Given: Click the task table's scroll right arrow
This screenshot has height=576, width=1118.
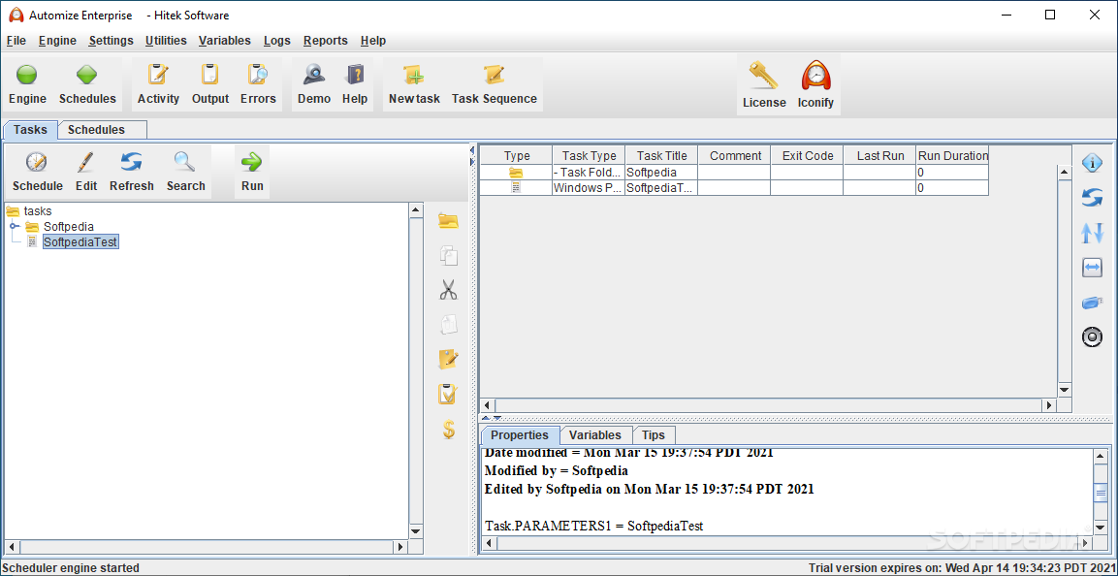Looking at the screenshot, I should 1049,405.
